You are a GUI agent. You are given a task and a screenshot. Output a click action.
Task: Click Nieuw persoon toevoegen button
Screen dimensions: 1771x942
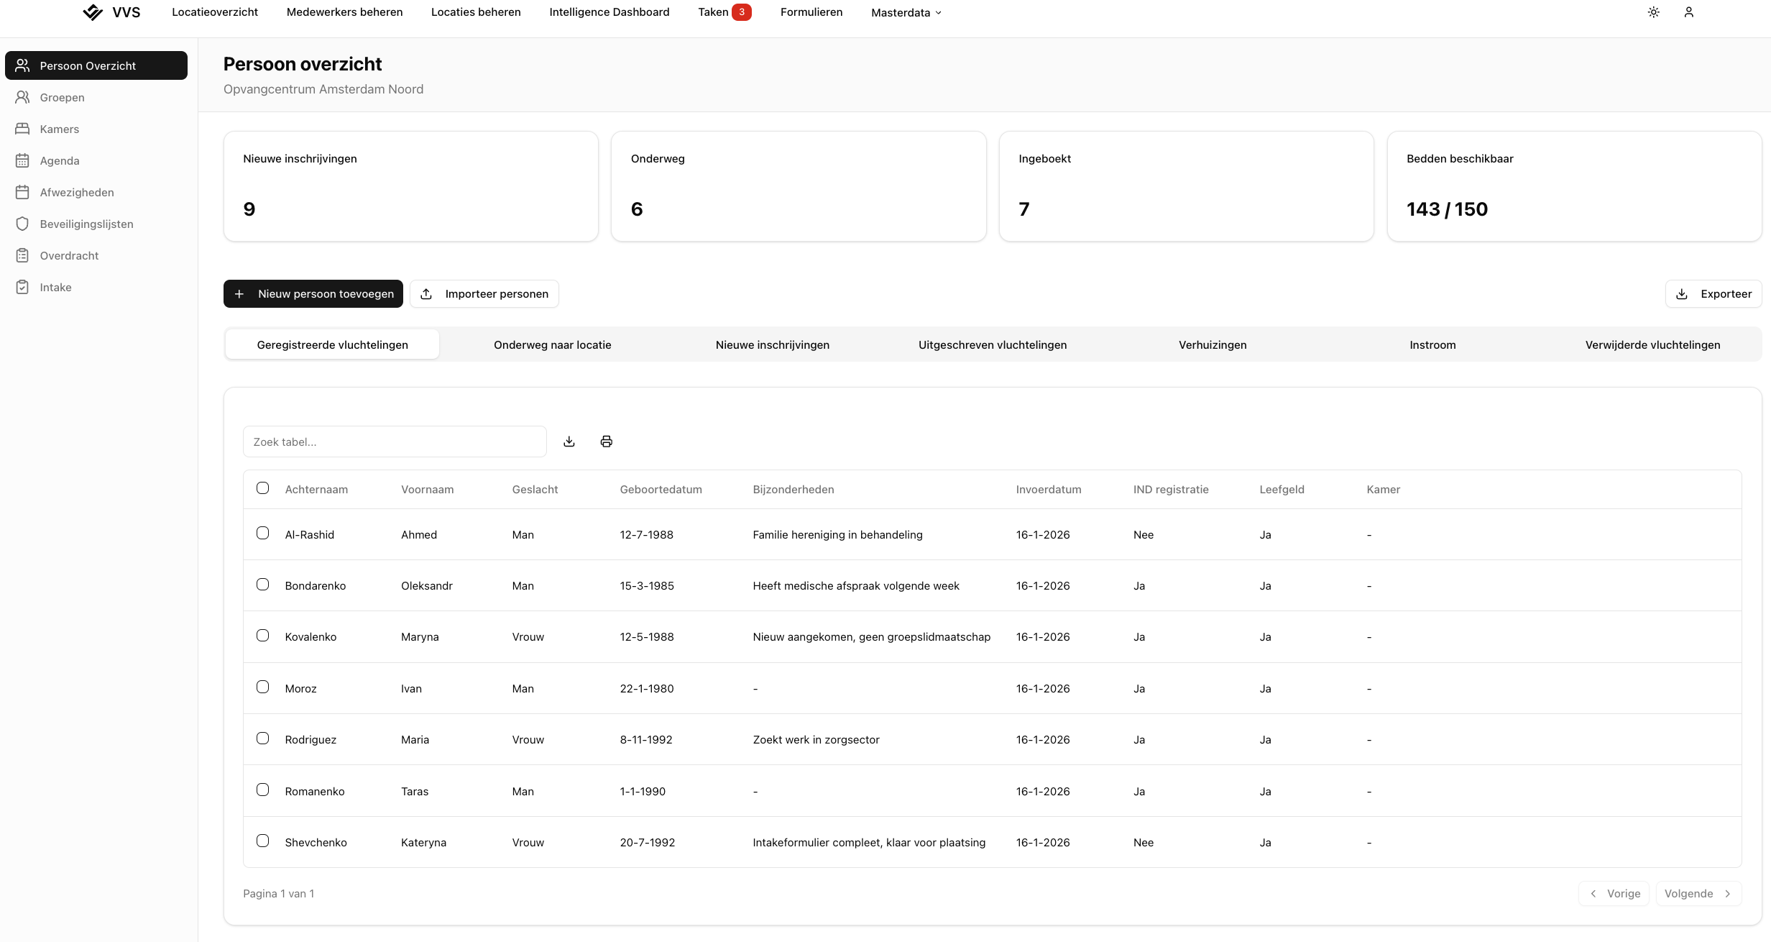tap(313, 294)
